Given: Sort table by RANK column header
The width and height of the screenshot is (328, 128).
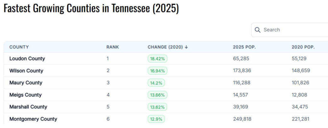Looking at the screenshot, I should 113,47.
